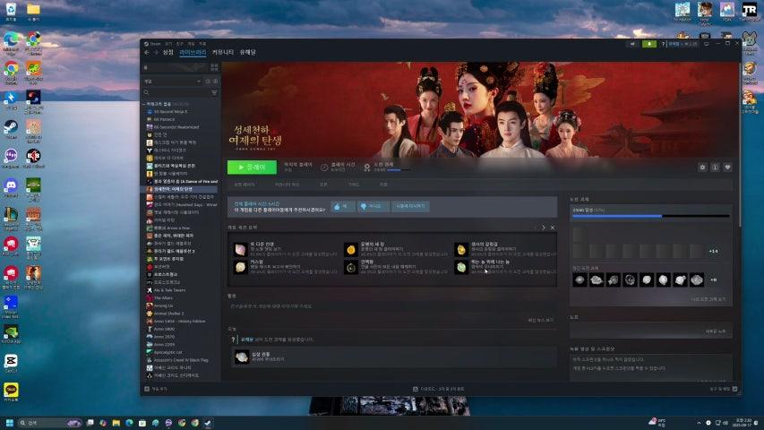Click the green 플레이 (Play) button
This screenshot has width=764, height=430.
(252, 168)
